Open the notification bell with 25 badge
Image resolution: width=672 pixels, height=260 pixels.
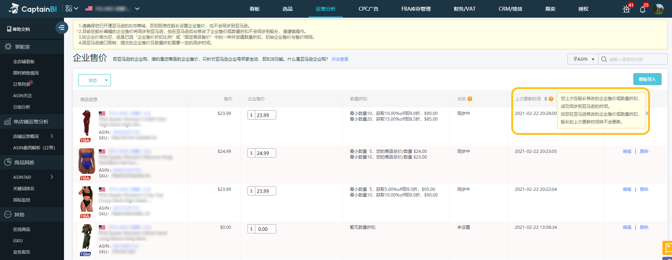[642, 9]
